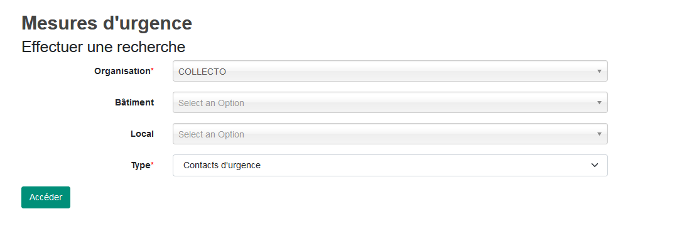Screen dimensions: 677x231
Task: Click the Local Select an Option placeholder
Action: coord(211,135)
